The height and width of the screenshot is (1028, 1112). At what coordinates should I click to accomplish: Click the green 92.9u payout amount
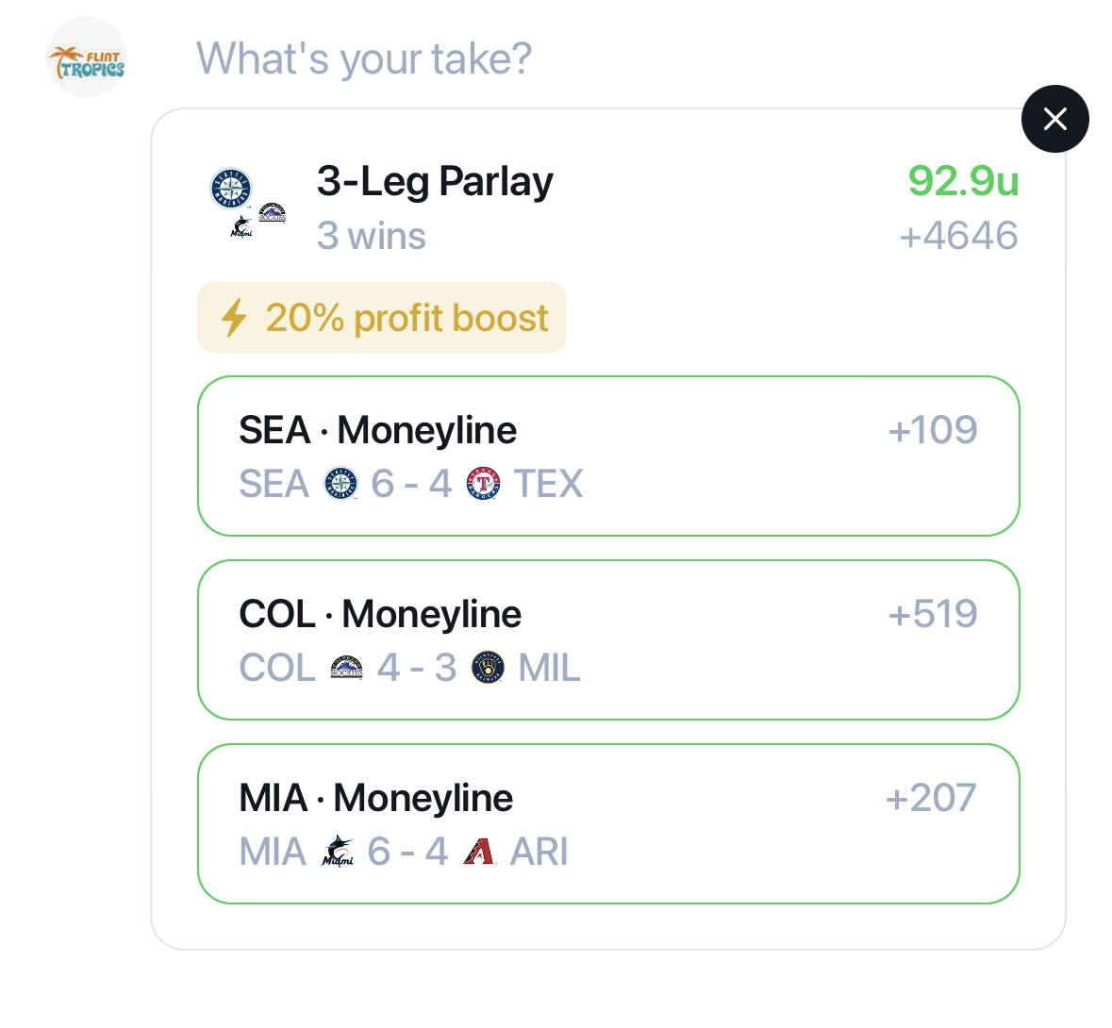pos(963,181)
